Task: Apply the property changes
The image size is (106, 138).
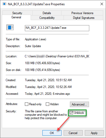Action: (x=94, y=133)
